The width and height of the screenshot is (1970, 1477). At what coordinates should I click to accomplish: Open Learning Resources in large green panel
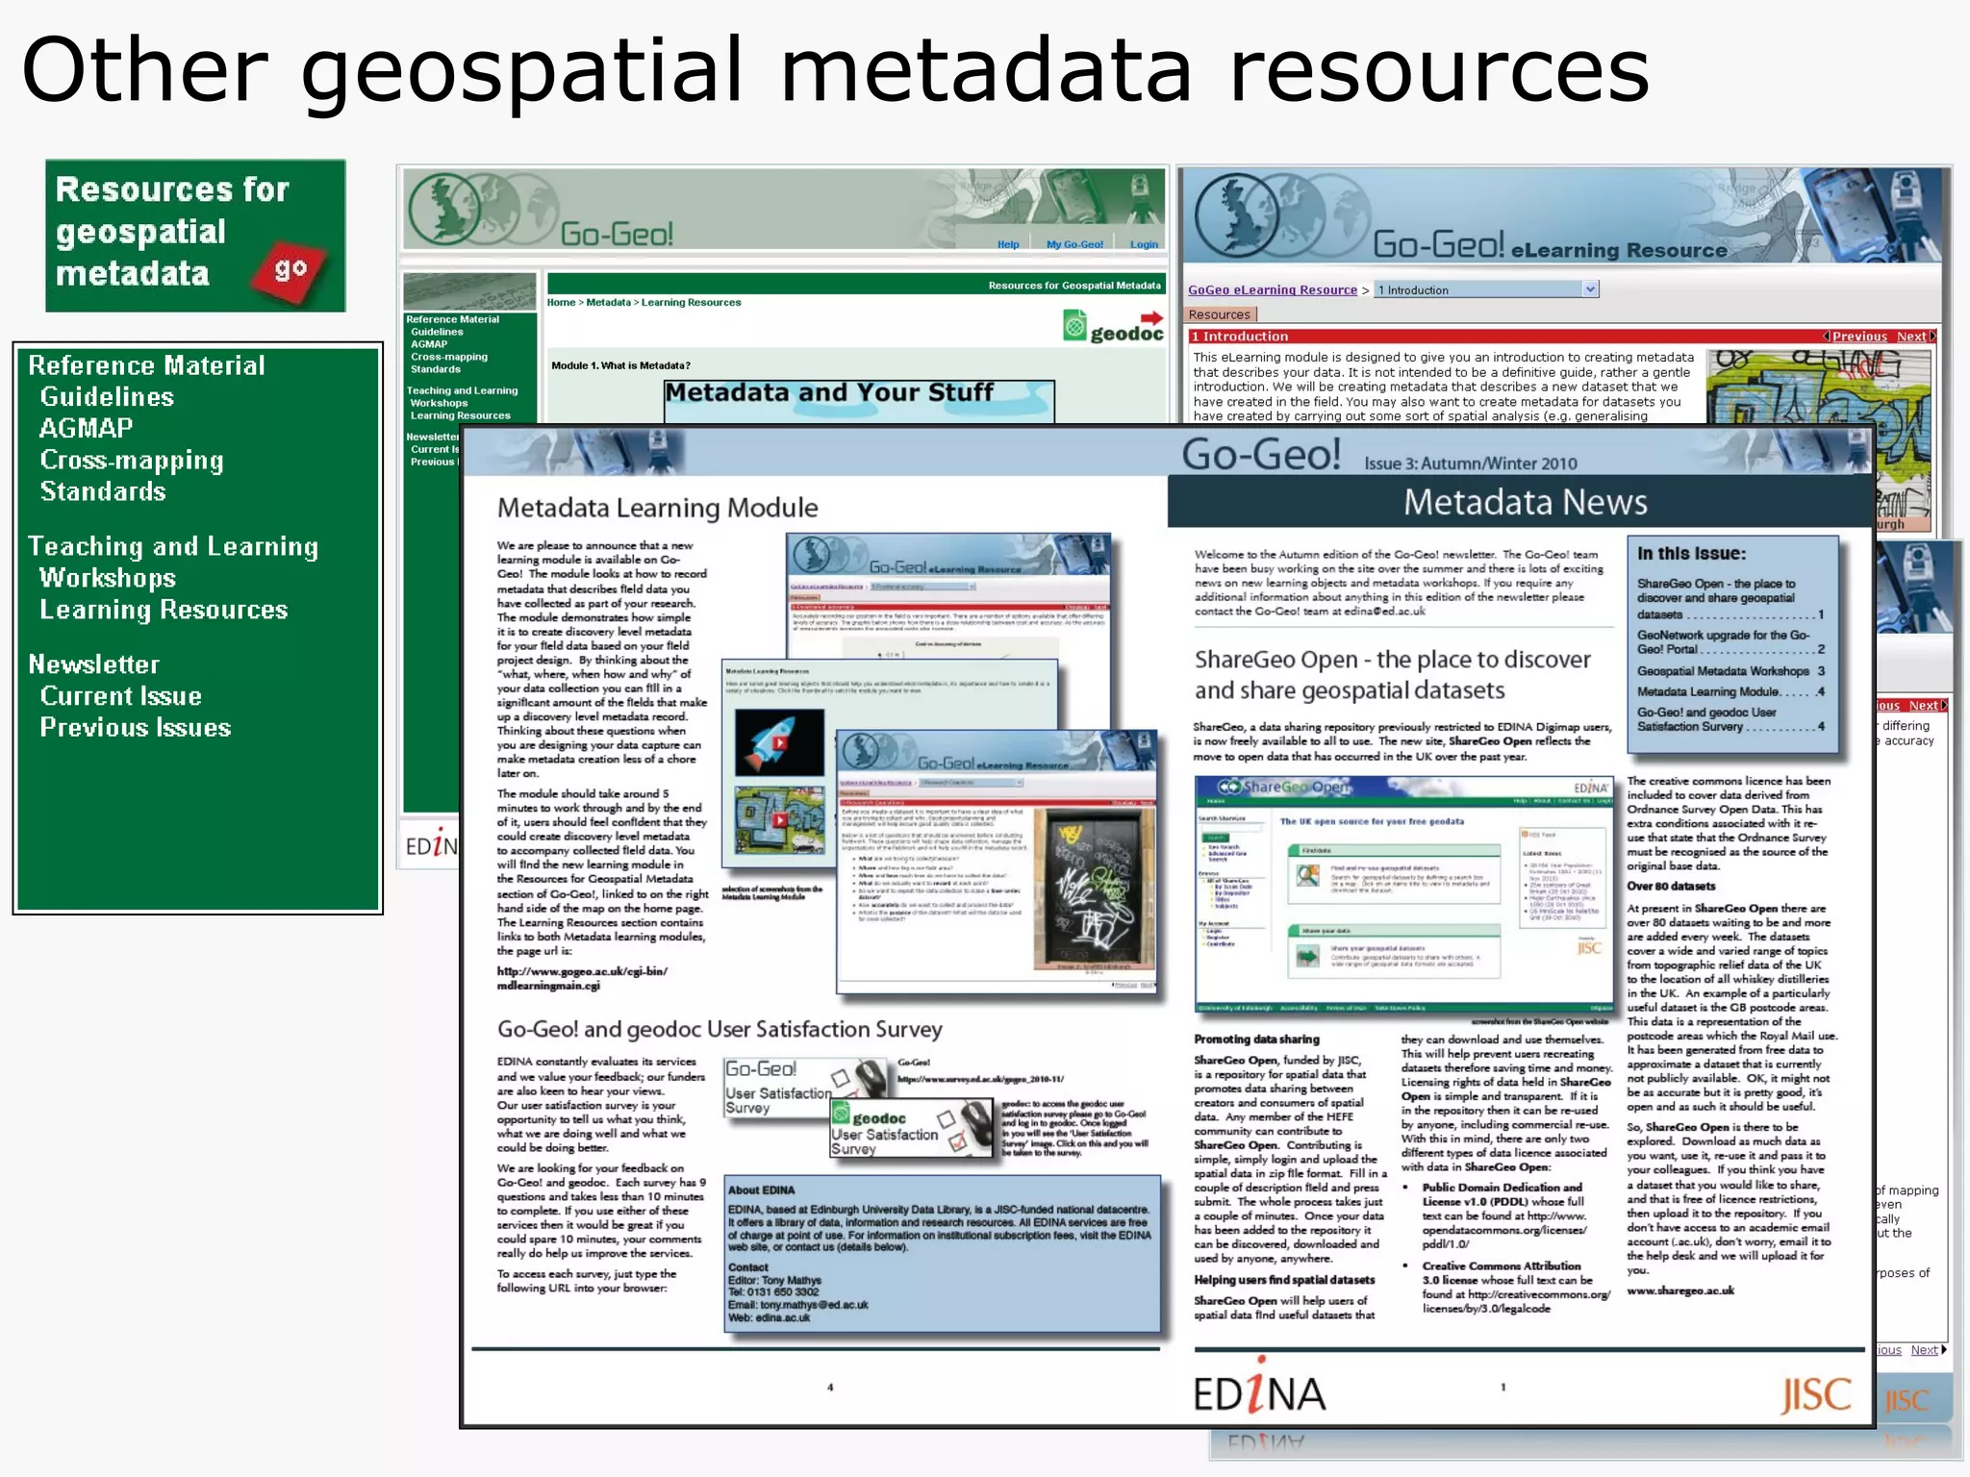(x=164, y=610)
